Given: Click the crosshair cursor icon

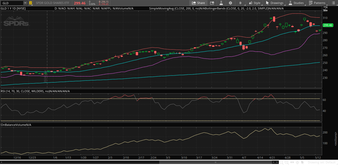Looking at the screenshot, I should pos(297,162).
